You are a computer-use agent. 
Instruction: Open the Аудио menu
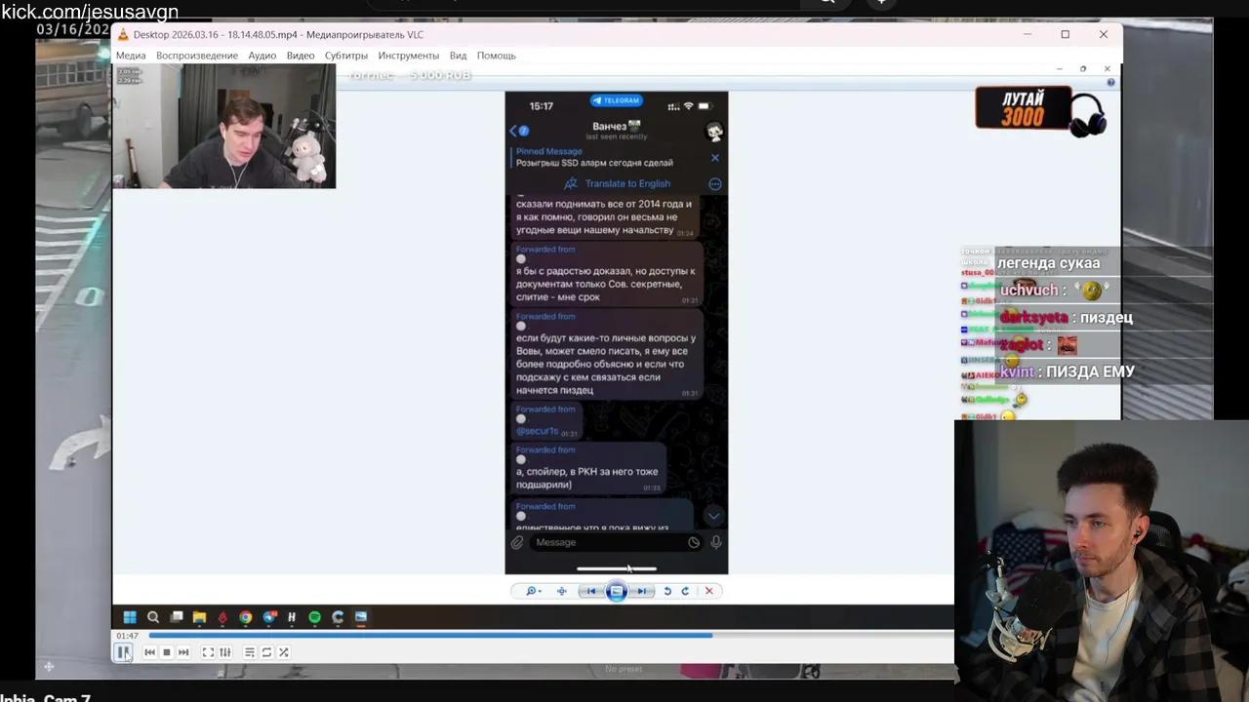click(x=262, y=56)
